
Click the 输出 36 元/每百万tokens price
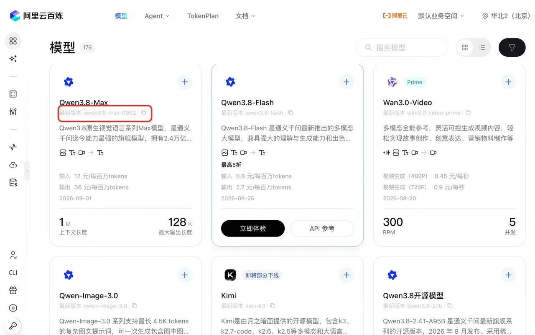(x=94, y=187)
